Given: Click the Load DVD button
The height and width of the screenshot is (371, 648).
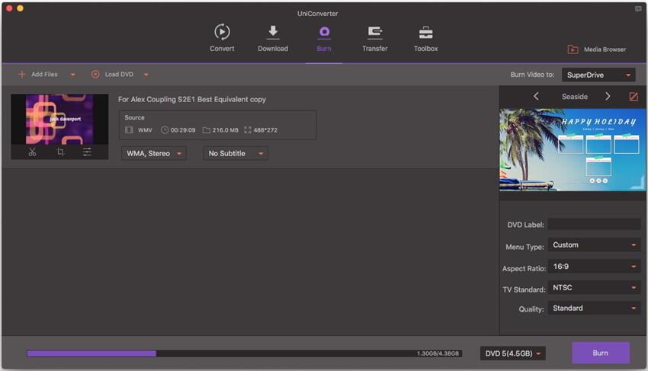Looking at the screenshot, I should tap(112, 75).
